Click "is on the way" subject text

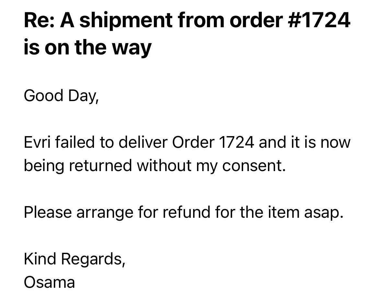87,47
